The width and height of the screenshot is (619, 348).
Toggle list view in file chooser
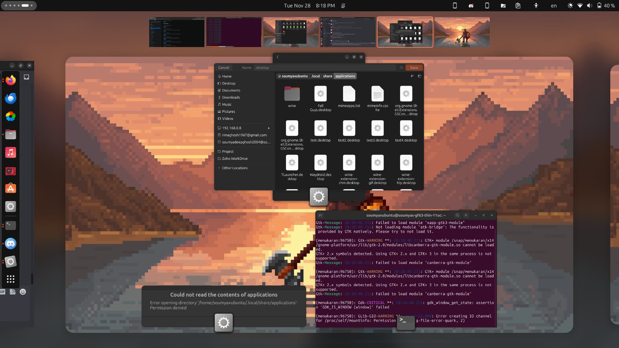412,76
